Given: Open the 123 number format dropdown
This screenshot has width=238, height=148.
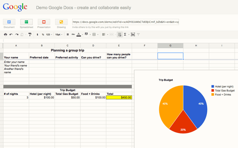Looking at the screenshot, I should click(x=49, y=34).
